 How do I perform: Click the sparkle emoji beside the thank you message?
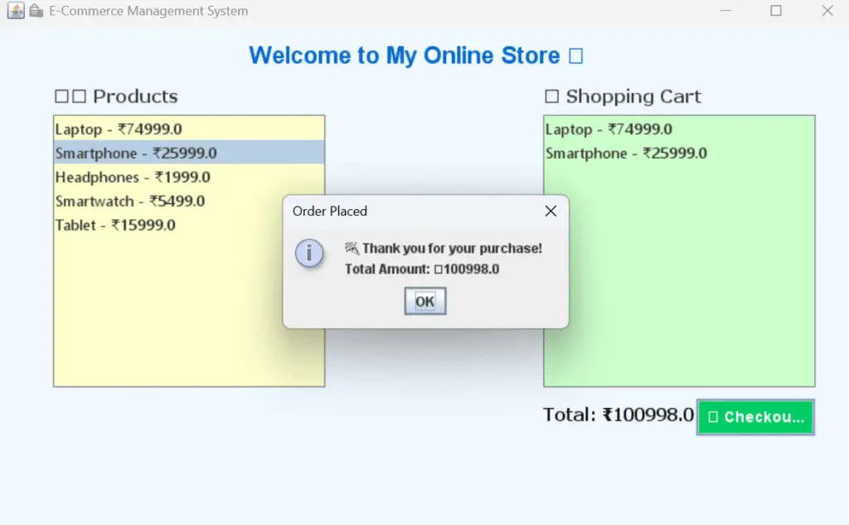[x=352, y=247]
